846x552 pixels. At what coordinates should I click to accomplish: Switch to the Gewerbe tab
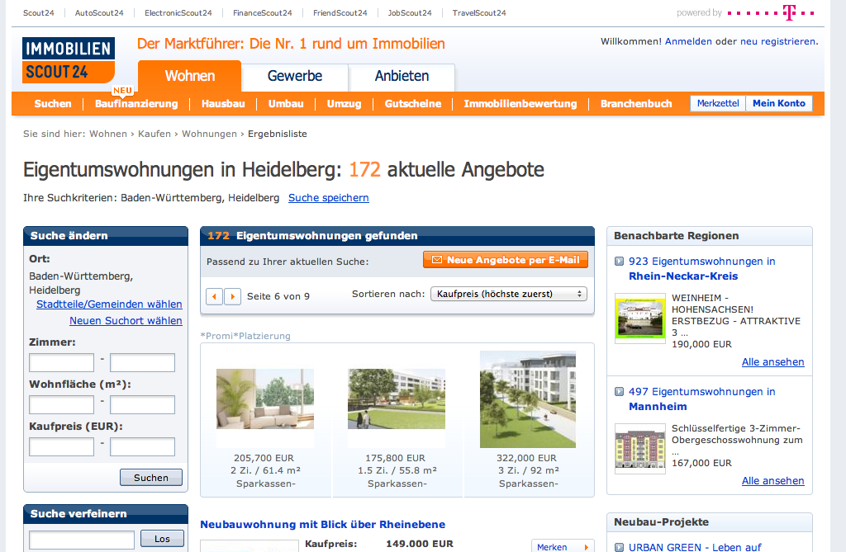295,76
